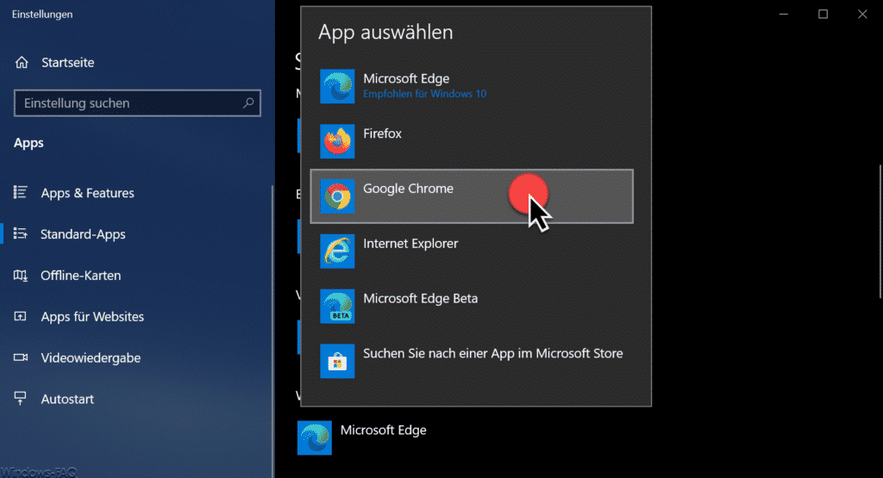
Task: Select the Microsoft Edge text entry
Action: coord(406,78)
